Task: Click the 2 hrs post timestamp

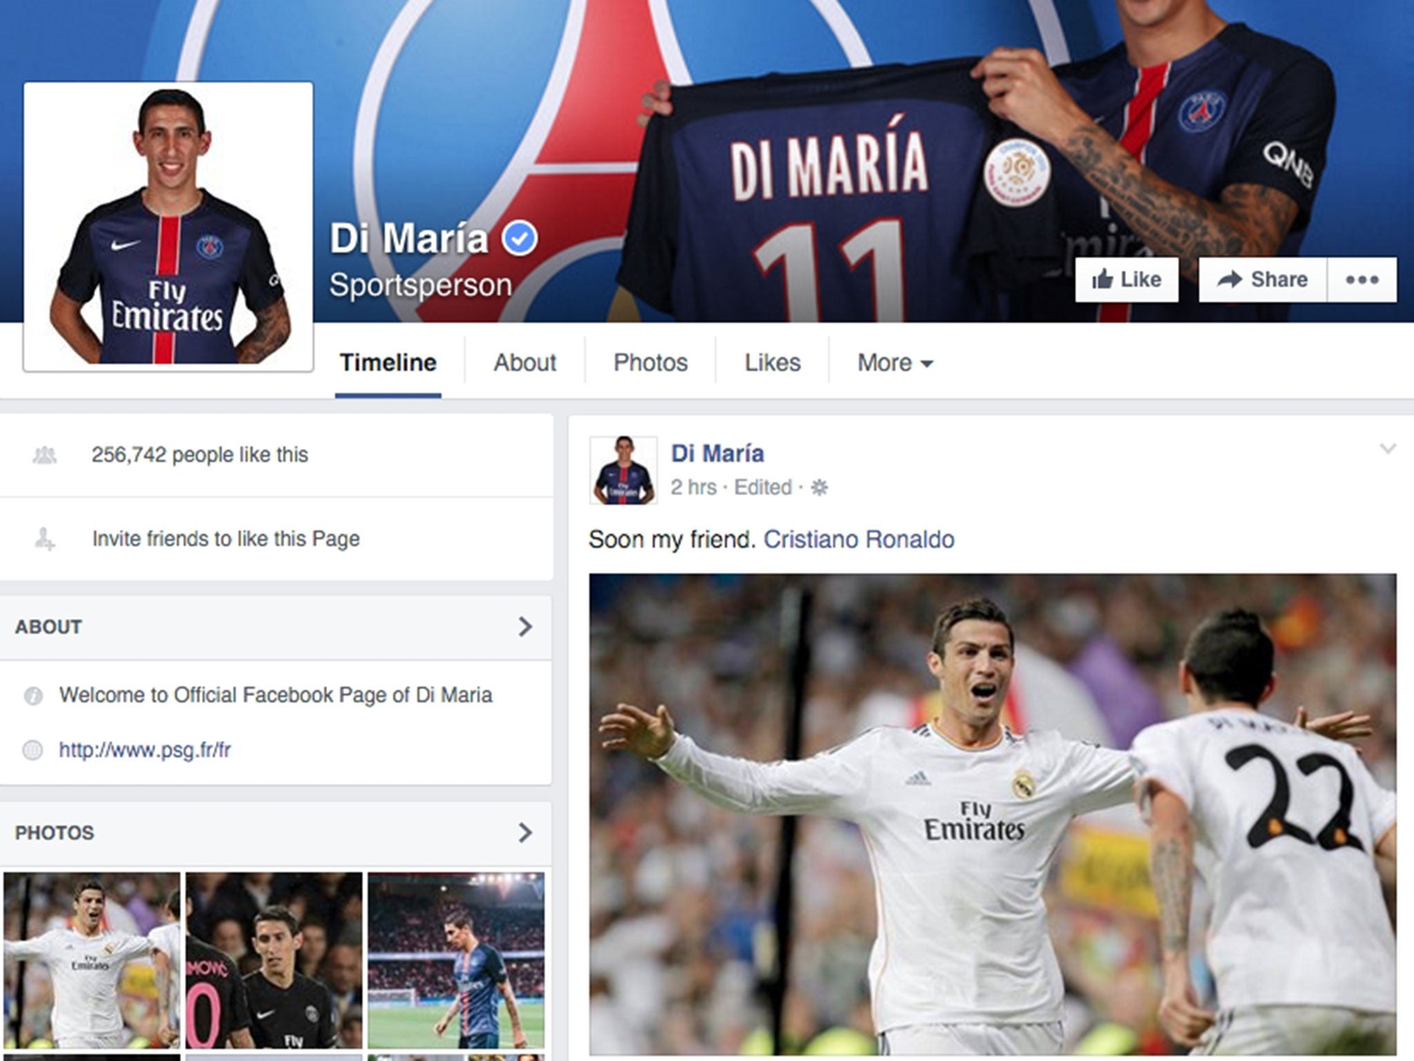Action: pyautogui.click(x=693, y=488)
